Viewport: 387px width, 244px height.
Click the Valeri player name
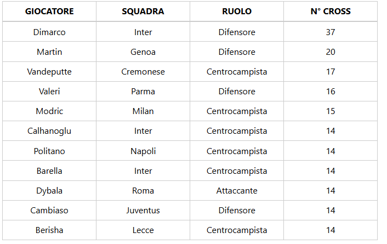tap(49, 92)
